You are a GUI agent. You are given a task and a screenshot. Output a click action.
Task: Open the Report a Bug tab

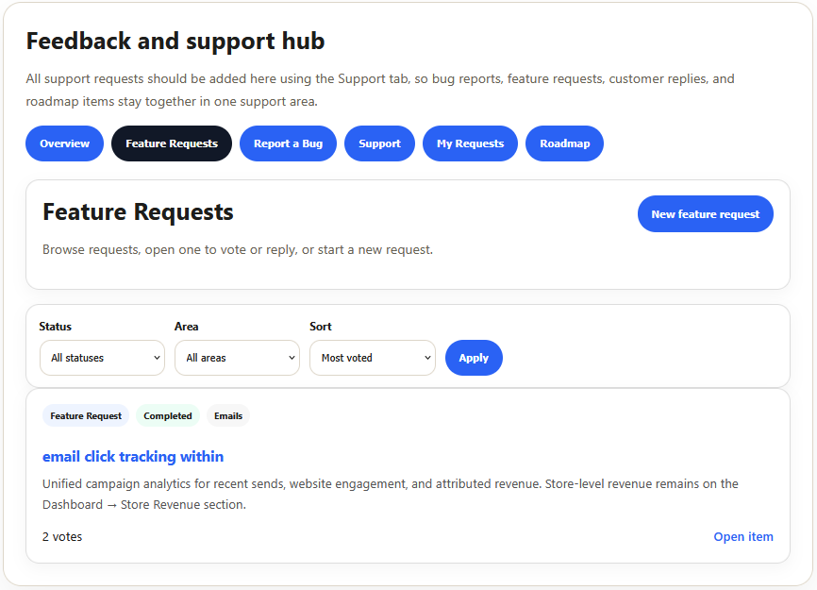[x=288, y=143]
